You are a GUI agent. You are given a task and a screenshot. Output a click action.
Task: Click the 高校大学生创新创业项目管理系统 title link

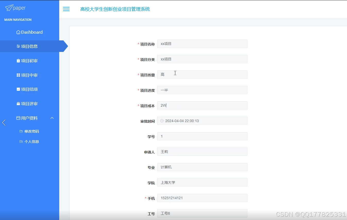click(115, 9)
